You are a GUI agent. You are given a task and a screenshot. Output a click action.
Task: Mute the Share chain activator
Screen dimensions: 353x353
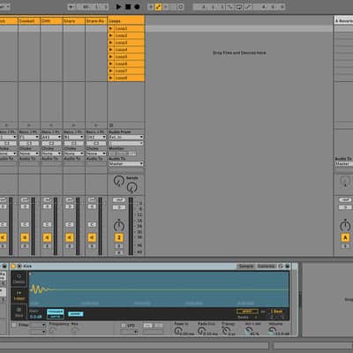pyautogui.click(x=70, y=237)
